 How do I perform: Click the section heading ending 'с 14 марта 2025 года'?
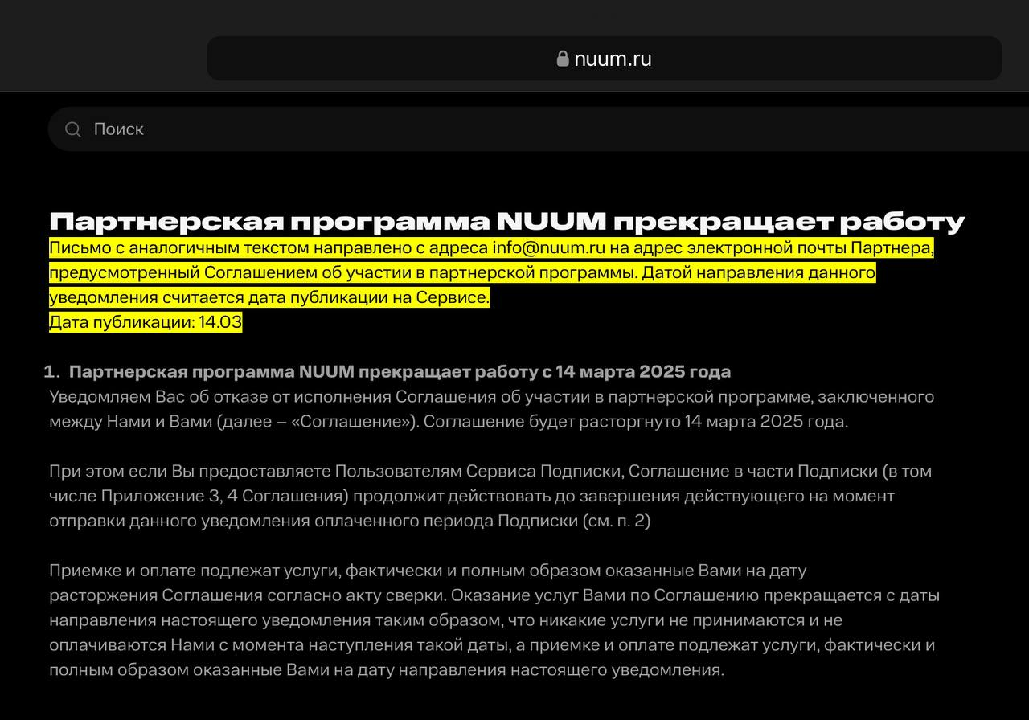400,371
